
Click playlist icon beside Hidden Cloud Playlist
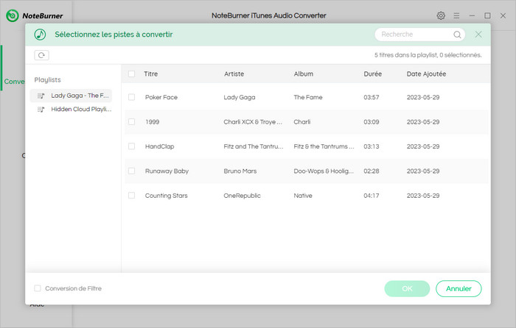click(41, 110)
